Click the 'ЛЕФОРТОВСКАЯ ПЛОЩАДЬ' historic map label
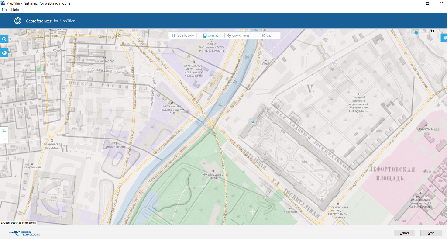 [392, 174]
